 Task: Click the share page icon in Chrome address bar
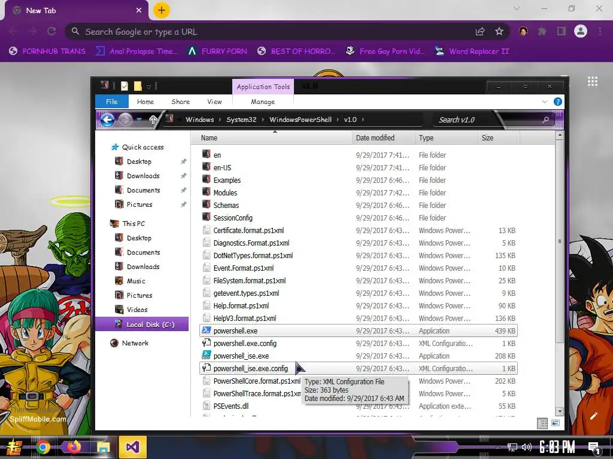[x=480, y=32]
